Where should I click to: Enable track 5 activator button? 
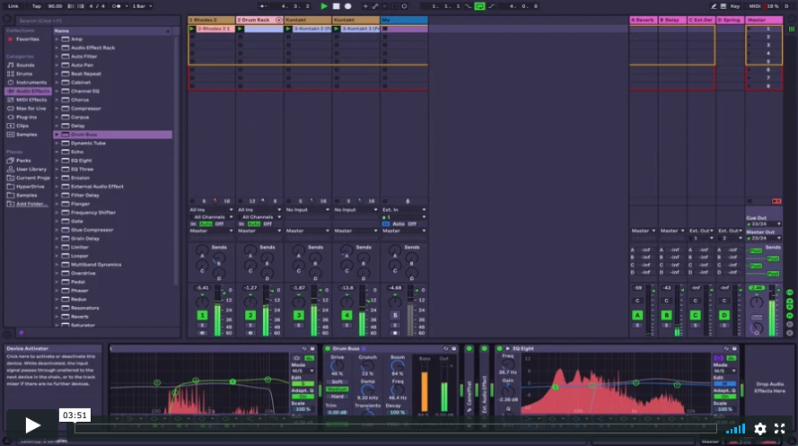[395, 315]
